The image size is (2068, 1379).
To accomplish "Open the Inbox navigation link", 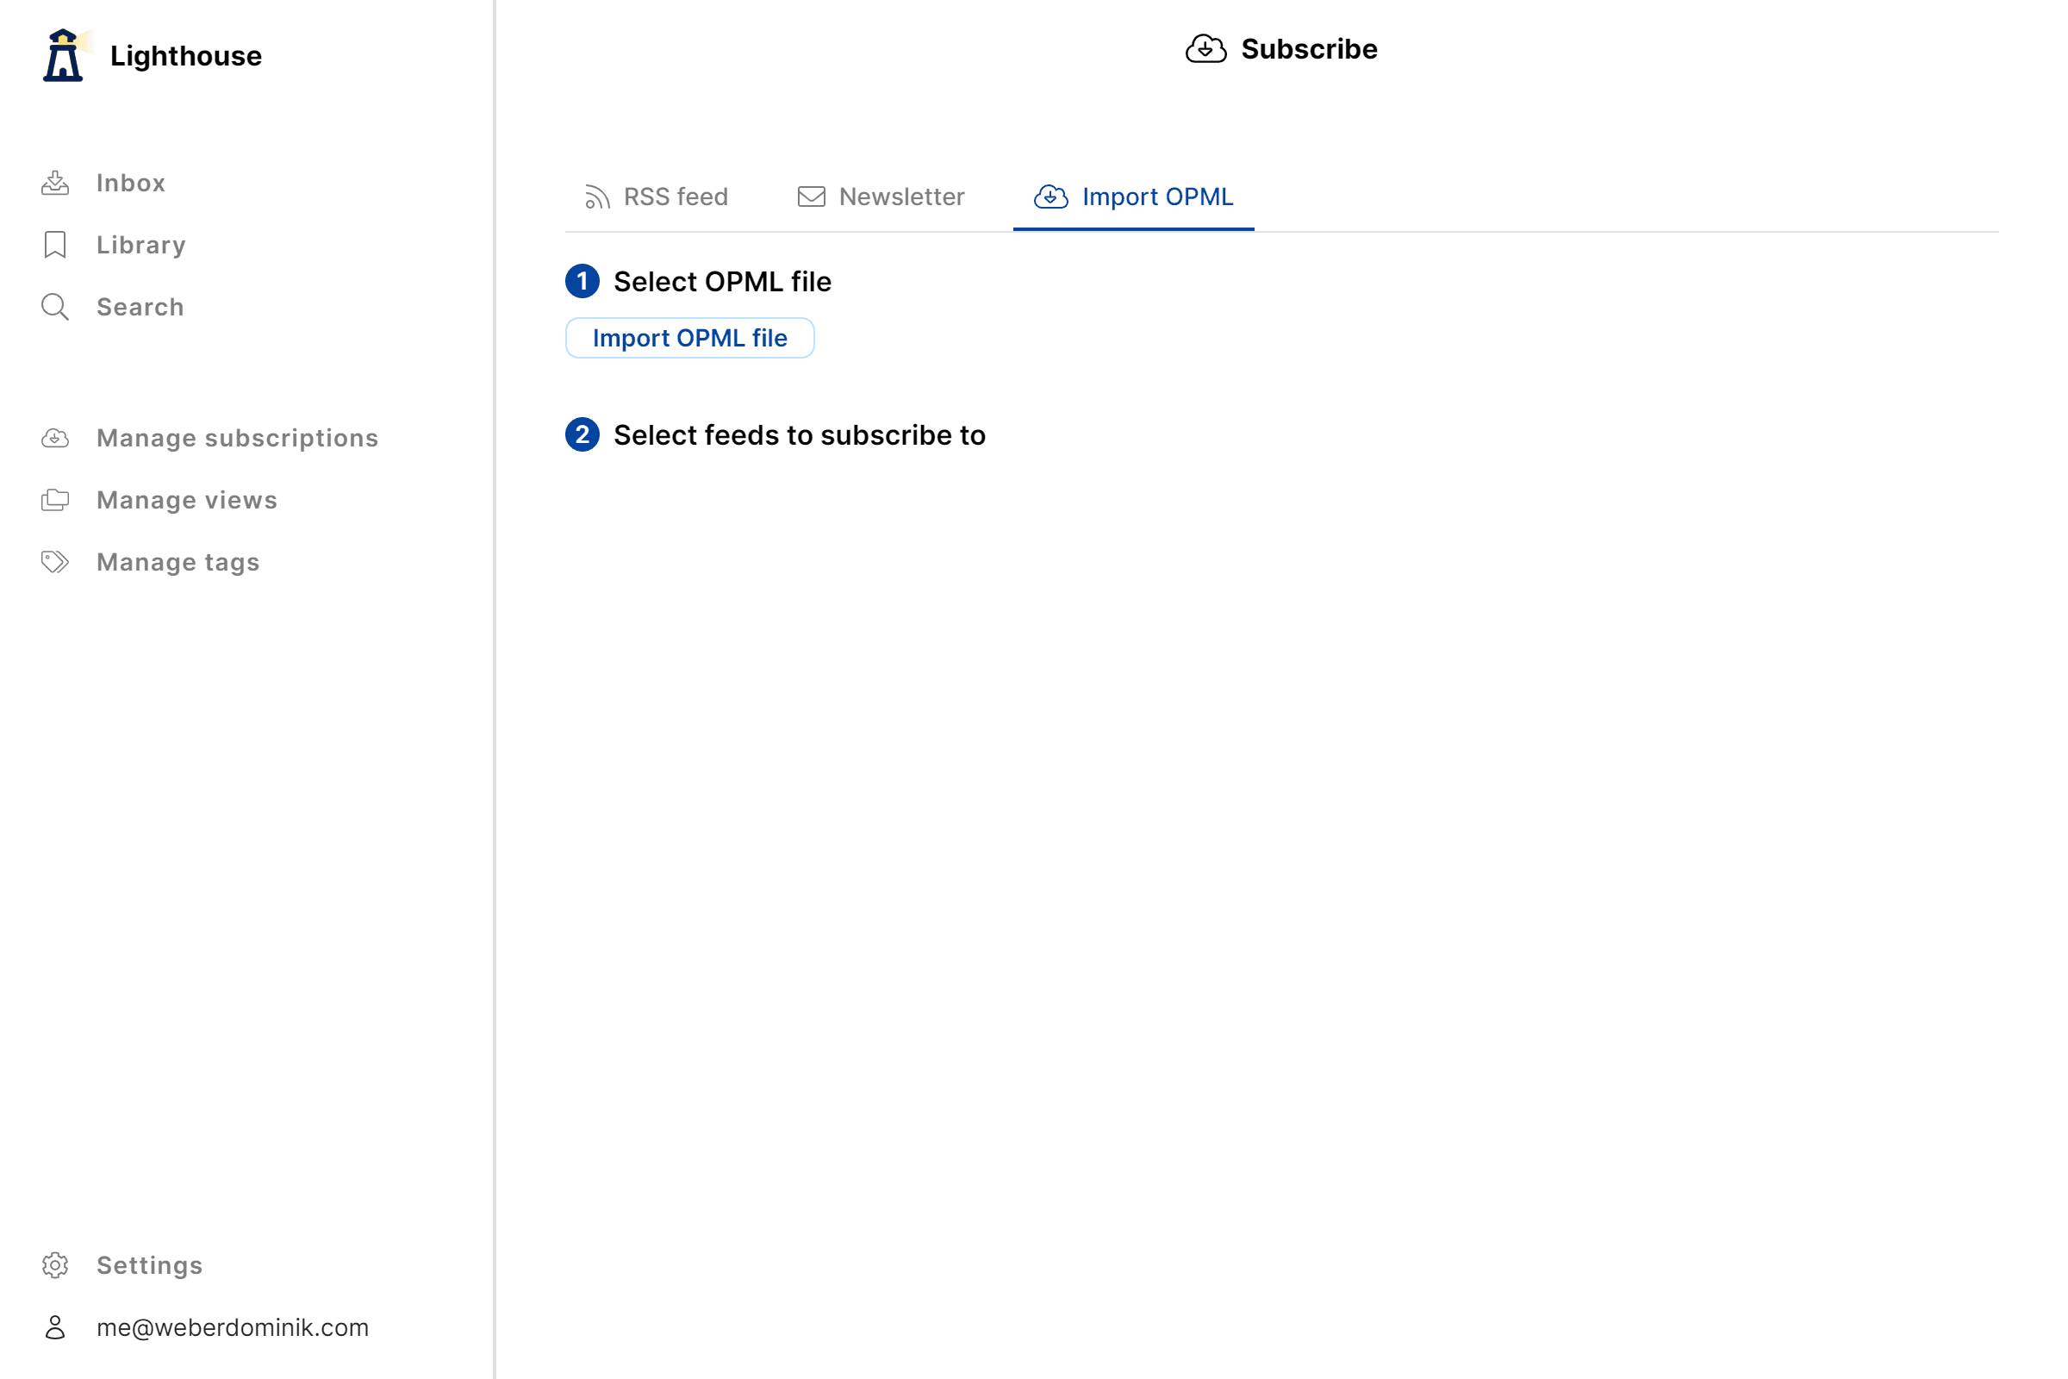I will click(130, 183).
